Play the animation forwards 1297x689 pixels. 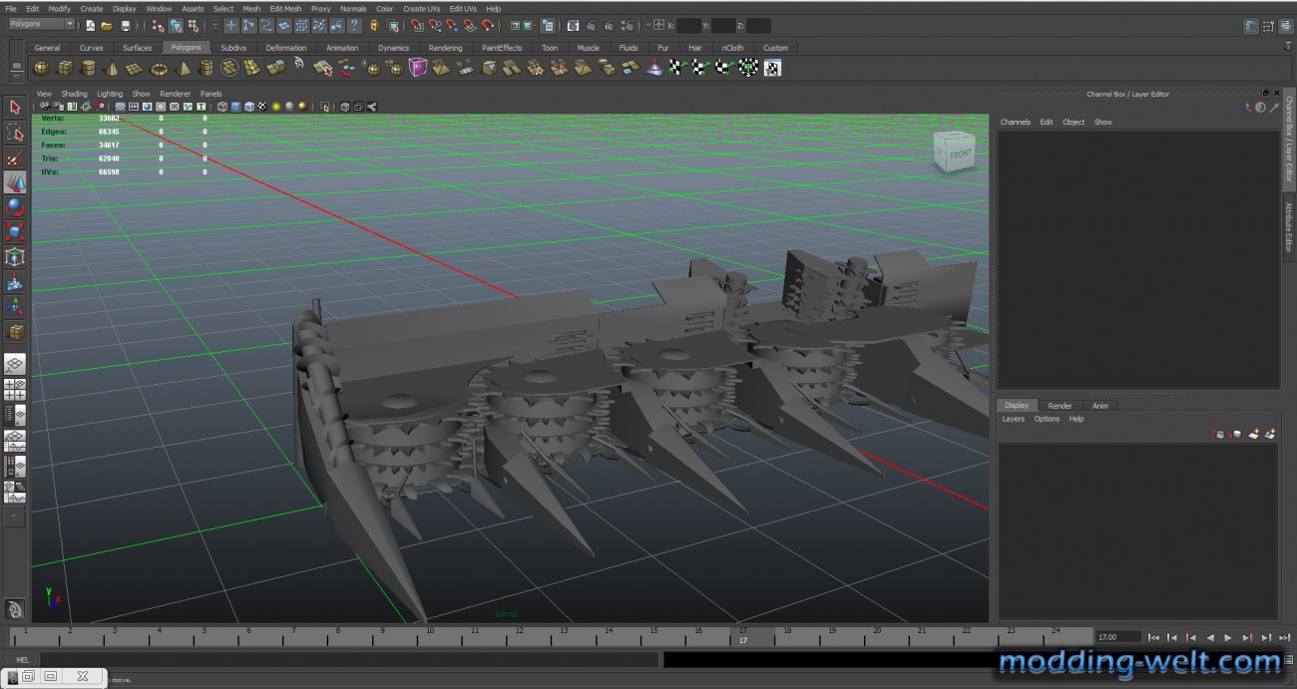[1228, 637]
